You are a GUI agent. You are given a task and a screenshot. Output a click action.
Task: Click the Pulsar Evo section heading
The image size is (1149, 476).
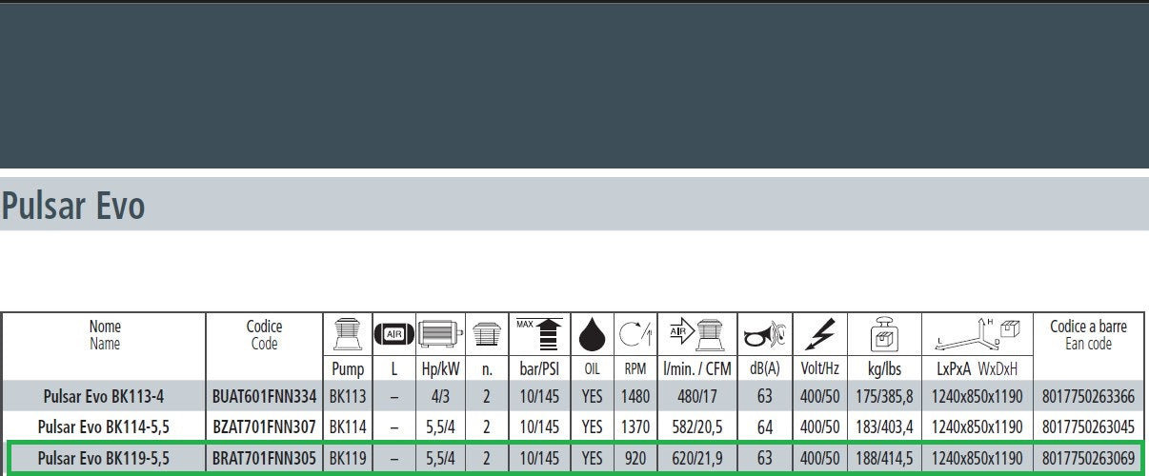[73, 205]
